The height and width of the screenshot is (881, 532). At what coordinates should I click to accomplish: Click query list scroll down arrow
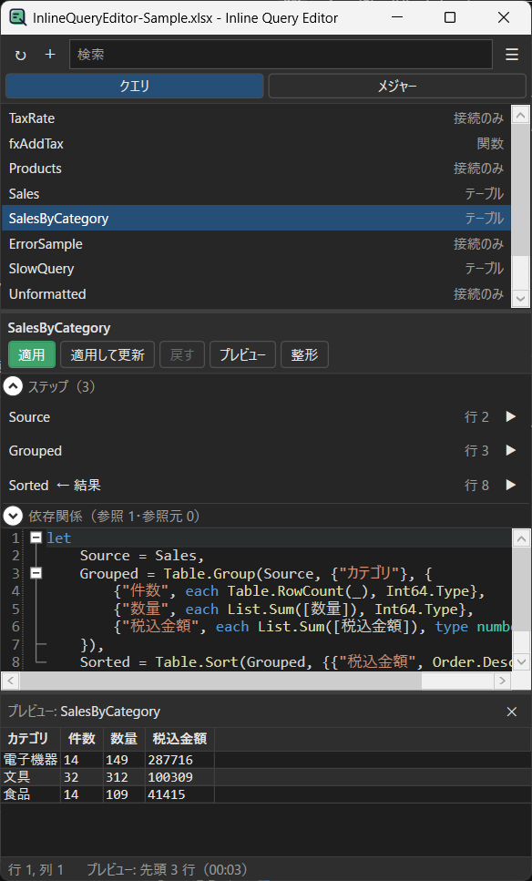pyautogui.click(x=520, y=299)
